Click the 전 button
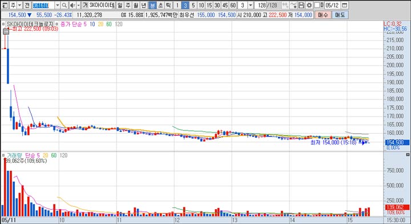The width and height of the screenshot is (411, 224). pos(27,5)
